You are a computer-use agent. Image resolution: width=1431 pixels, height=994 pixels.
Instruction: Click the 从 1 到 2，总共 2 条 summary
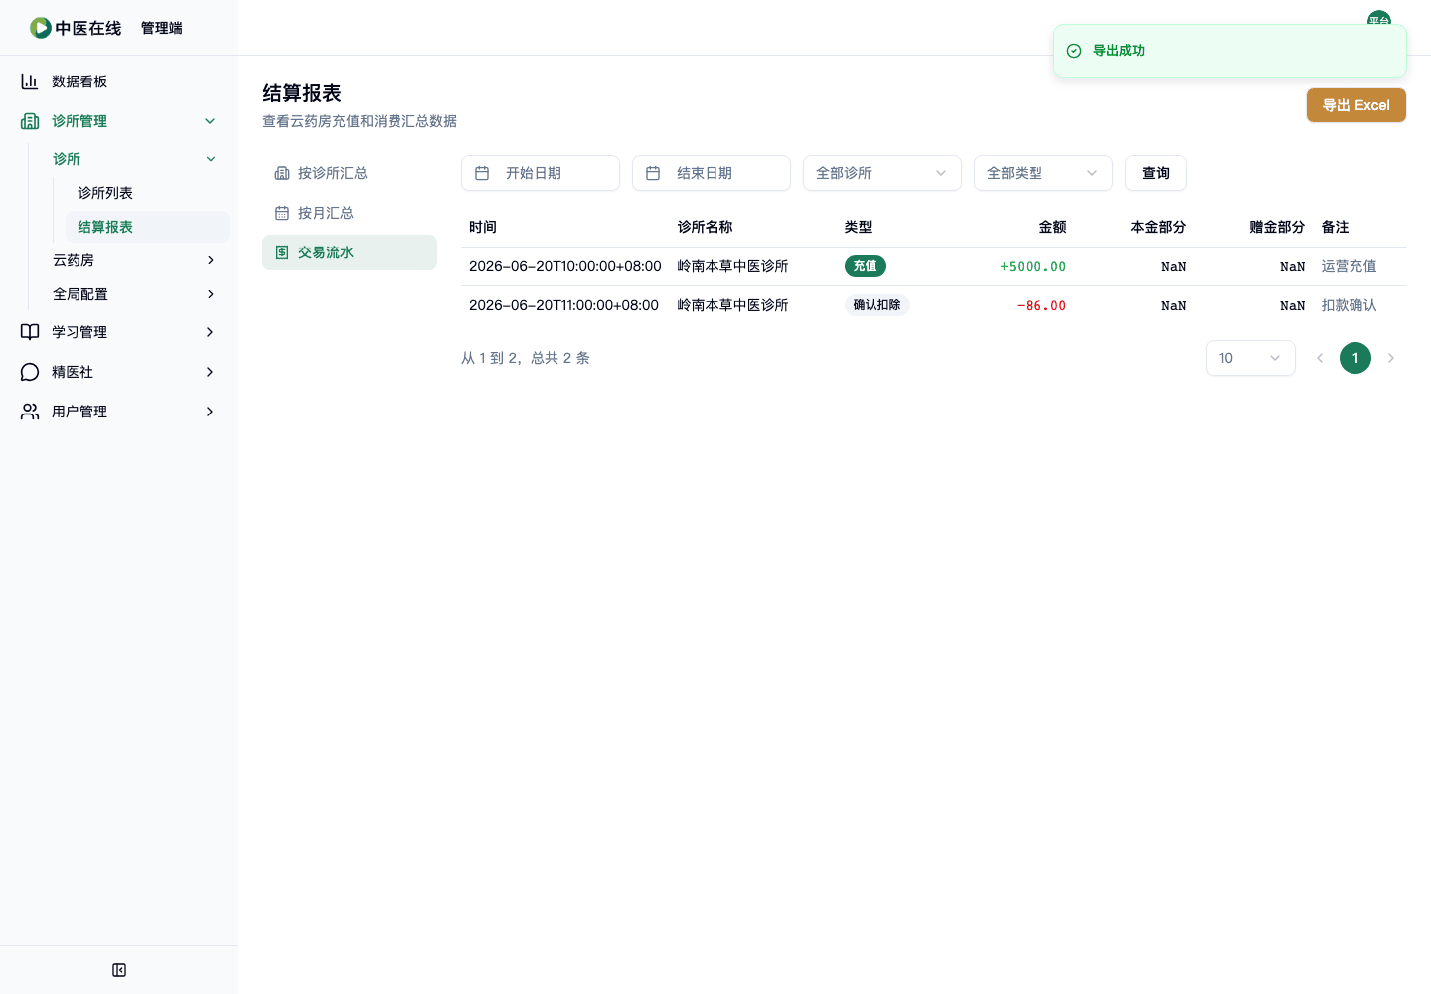(x=526, y=358)
